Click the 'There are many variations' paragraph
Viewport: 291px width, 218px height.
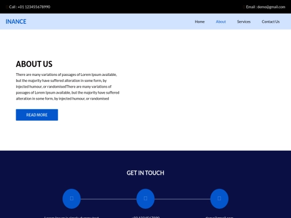tap(67, 87)
